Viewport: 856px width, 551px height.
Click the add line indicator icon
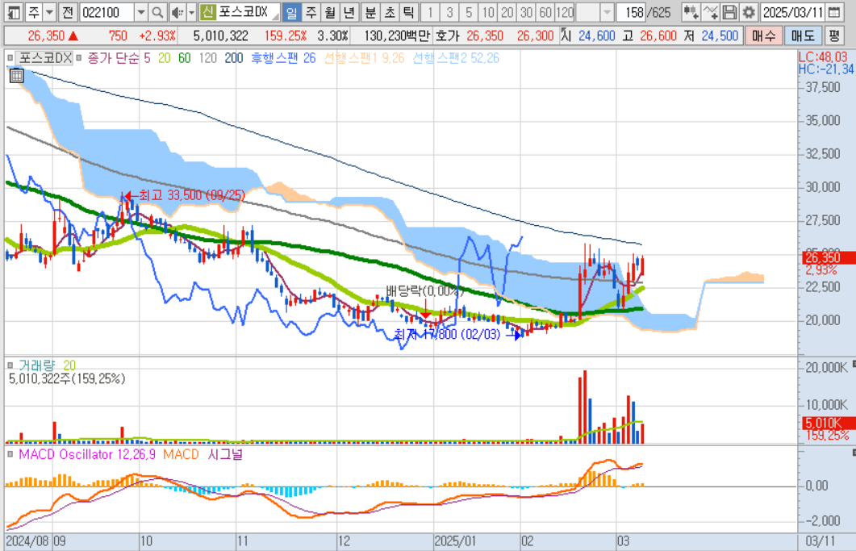[x=710, y=11]
